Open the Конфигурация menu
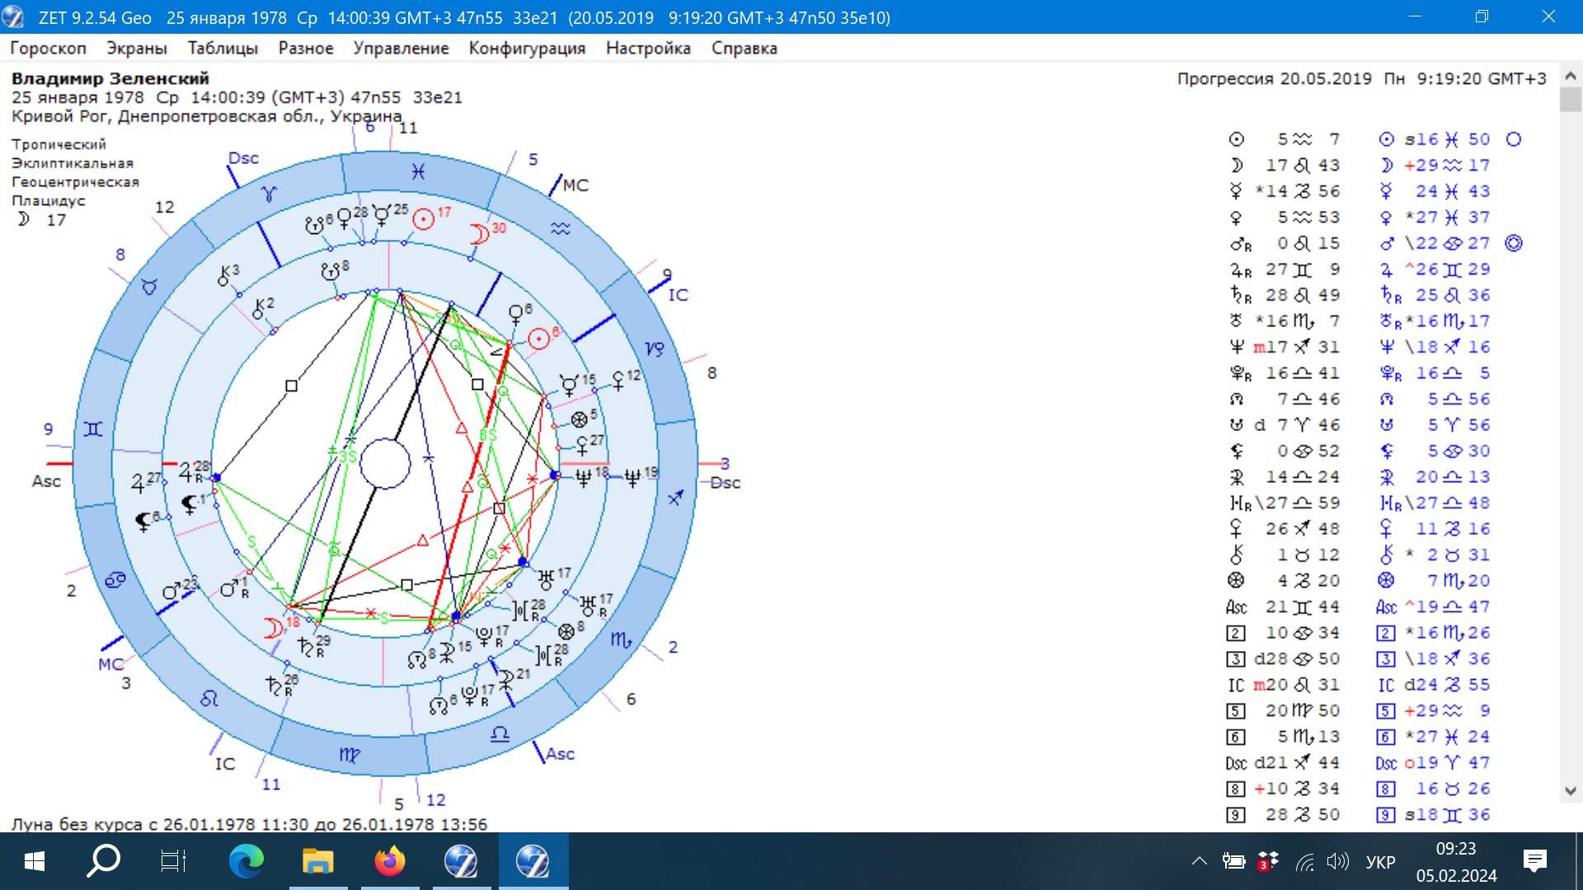 [x=527, y=48]
